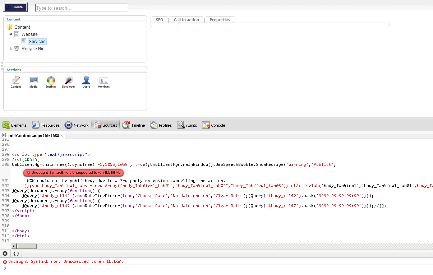Screen dimensions: 433x275
Task: Open DevTools Elements panel
Action: 15,125
